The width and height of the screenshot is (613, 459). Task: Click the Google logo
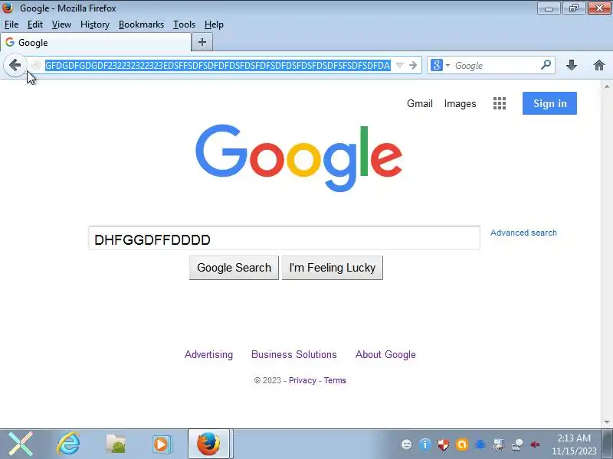[299, 158]
